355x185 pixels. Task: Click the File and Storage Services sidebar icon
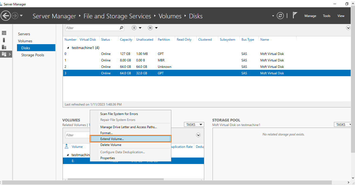4,54
